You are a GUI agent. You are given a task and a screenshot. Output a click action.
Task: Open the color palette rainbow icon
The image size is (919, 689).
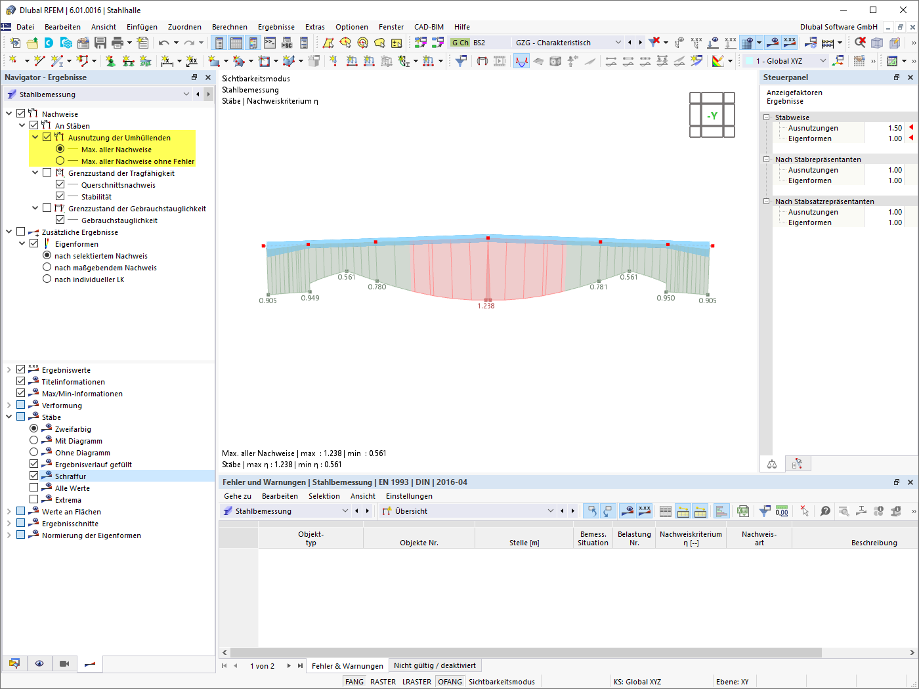(718, 61)
